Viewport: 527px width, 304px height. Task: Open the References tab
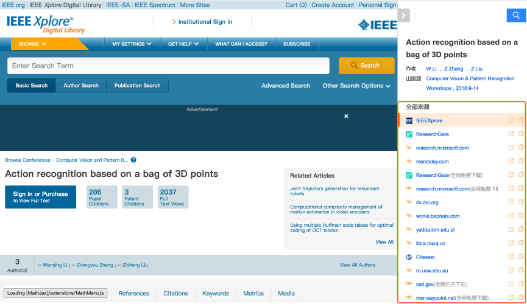point(133,294)
